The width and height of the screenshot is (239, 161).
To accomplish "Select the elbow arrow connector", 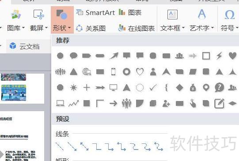I will click(109, 146).
